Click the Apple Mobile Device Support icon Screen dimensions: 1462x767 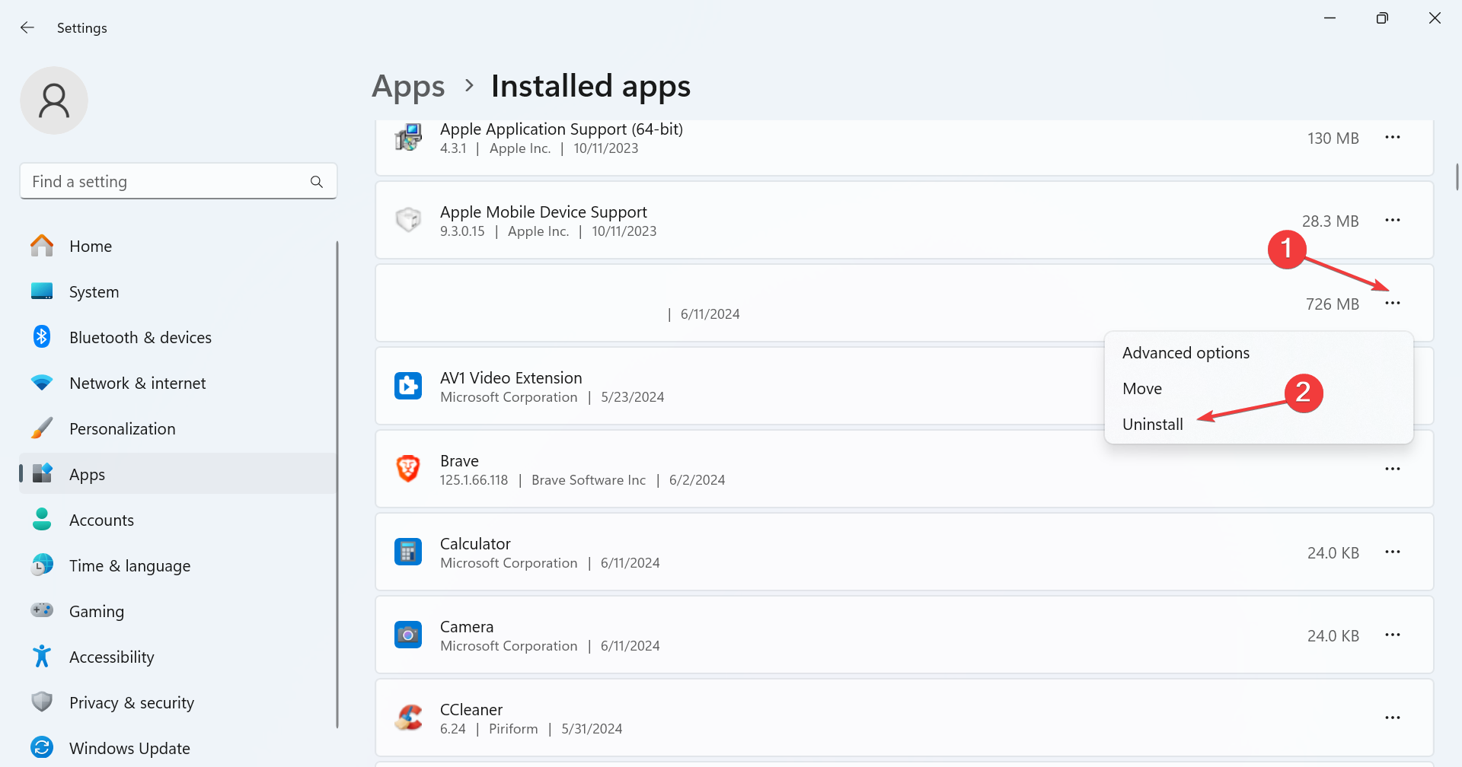point(408,221)
